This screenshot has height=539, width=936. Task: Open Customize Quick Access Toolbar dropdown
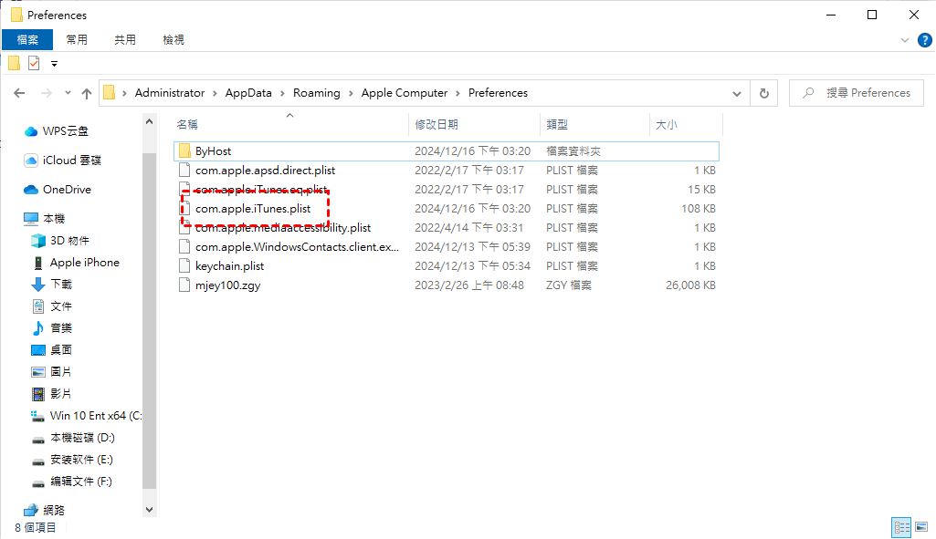click(54, 64)
